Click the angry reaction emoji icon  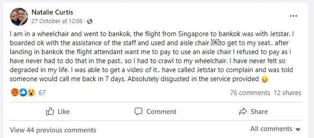point(15,93)
